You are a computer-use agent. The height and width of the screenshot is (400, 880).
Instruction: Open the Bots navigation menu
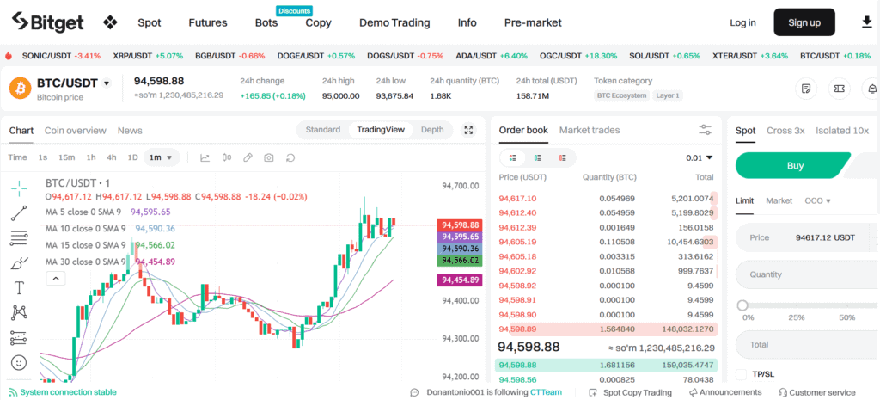coord(266,23)
